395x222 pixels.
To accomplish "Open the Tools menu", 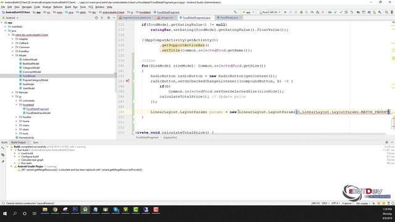I will (x=83, y=7).
